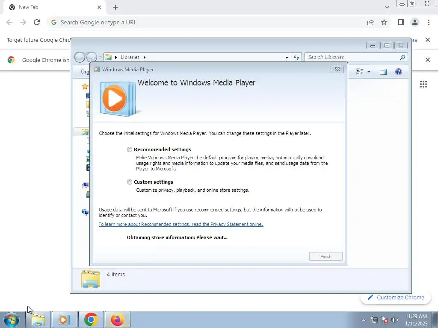Open a new tab with the plus button
Viewport: 438px width, 328px height.
(x=115, y=7)
